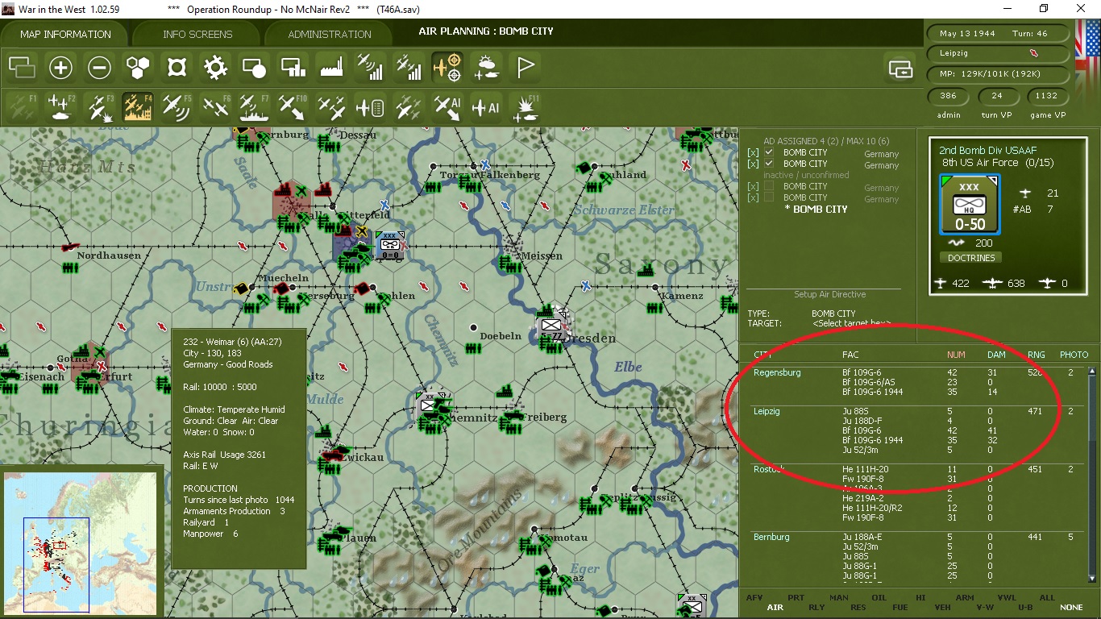Select Bernburg in the target city list
This screenshot has height=619, width=1101.
pos(771,537)
